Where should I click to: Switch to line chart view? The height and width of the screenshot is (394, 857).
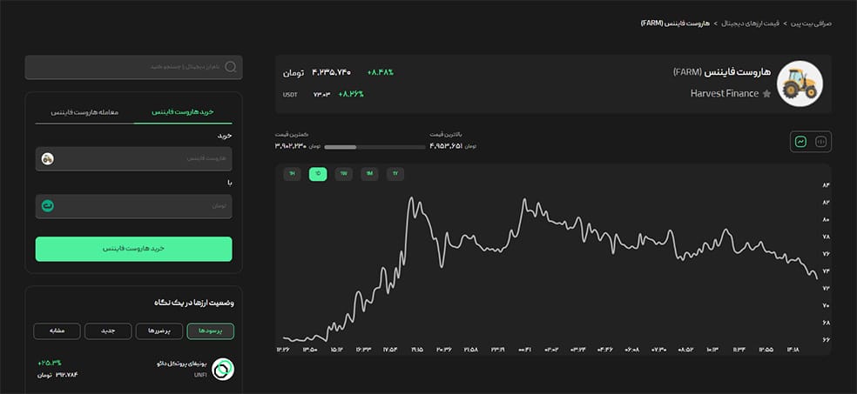point(800,142)
